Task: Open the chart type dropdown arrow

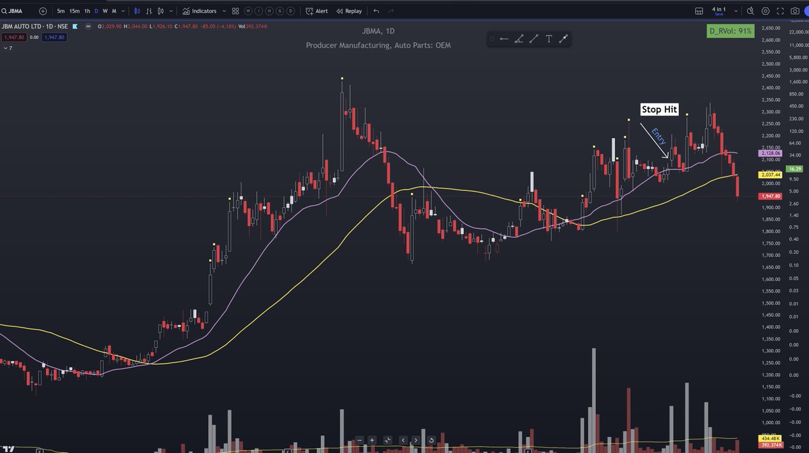Action: pyautogui.click(x=171, y=11)
